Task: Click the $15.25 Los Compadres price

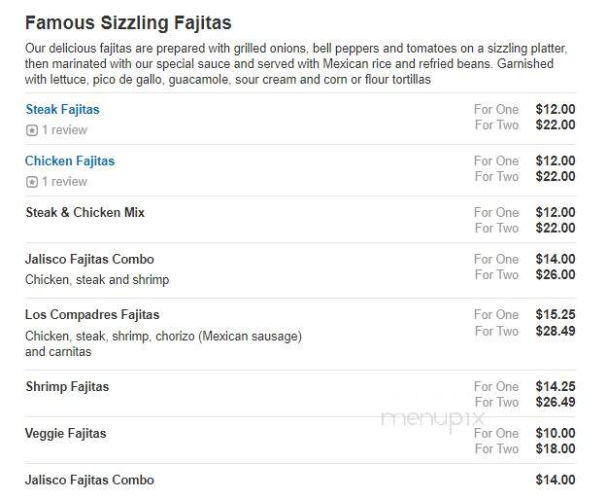Action: click(556, 314)
